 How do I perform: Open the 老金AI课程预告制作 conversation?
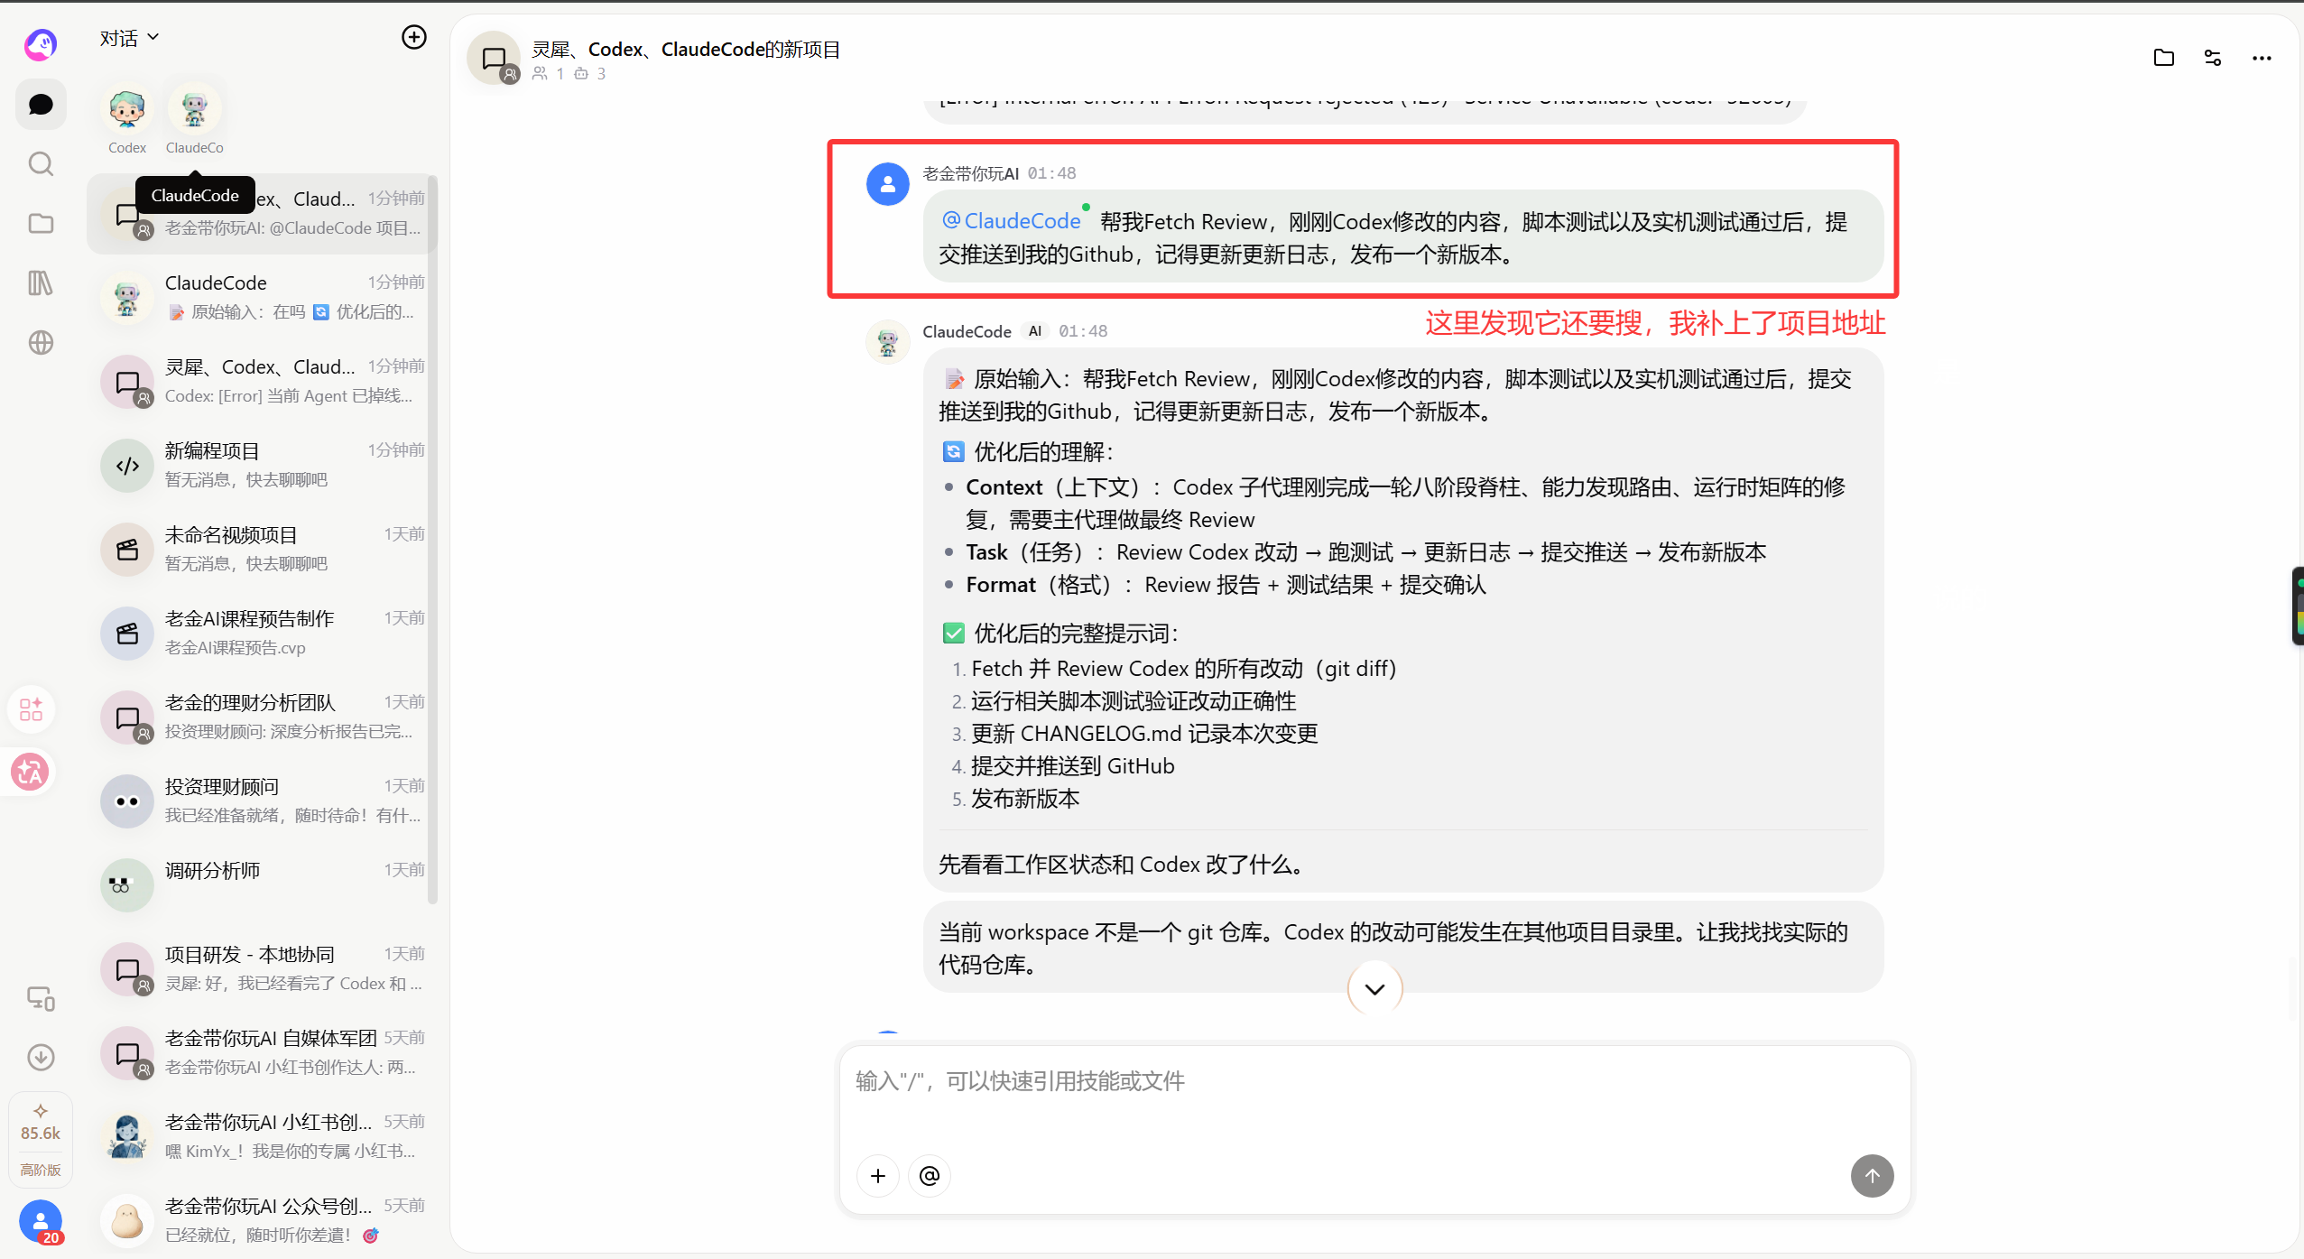[x=262, y=633]
